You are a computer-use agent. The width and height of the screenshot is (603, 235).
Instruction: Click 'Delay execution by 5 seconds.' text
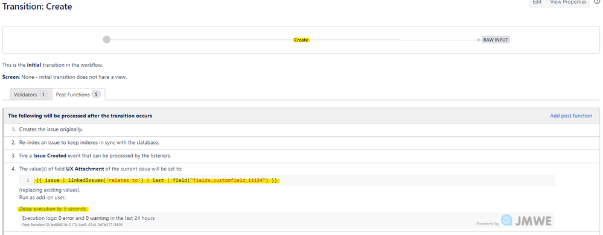click(54, 209)
